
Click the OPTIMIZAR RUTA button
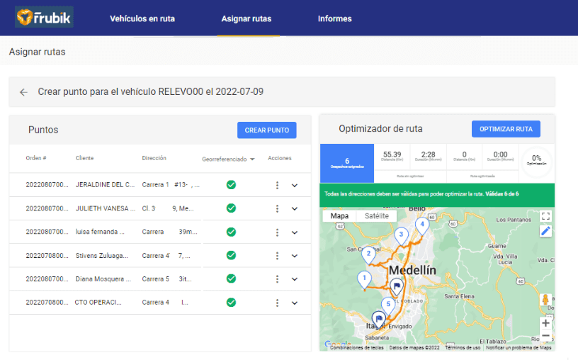tap(506, 129)
